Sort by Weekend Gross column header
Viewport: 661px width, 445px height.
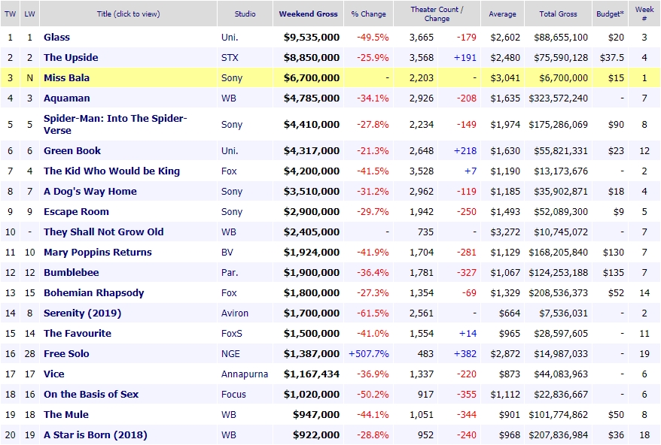[x=308, y=14]
